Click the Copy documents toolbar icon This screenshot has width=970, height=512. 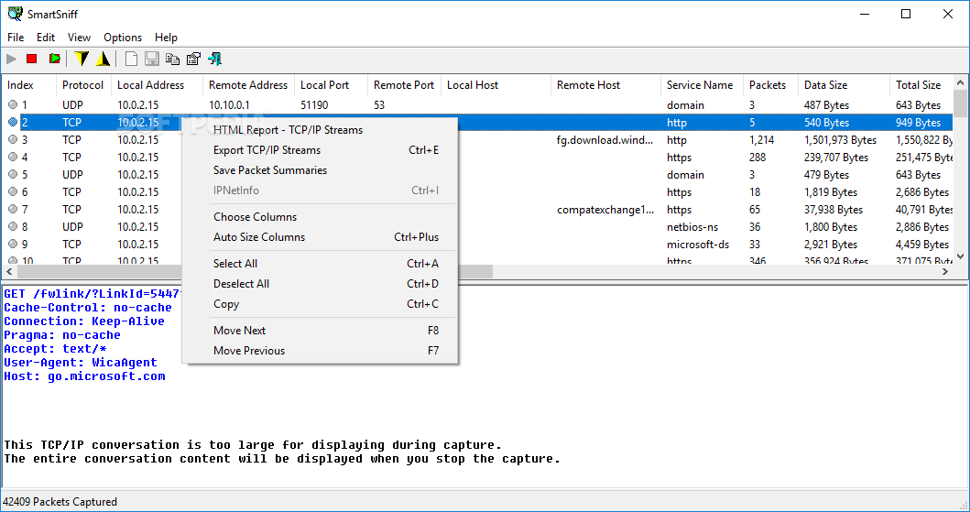click(172, 59)
